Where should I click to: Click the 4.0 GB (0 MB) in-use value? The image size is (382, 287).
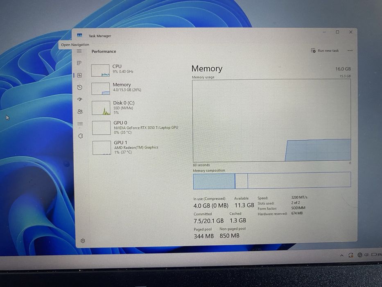(211, 206)
